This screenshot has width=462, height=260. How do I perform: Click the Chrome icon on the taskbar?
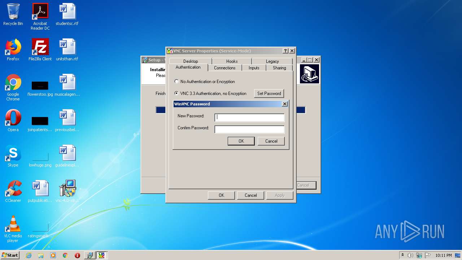pyautogui.click(x=65, y=255)
